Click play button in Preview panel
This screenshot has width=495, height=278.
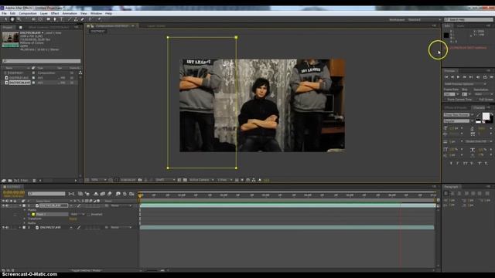pyautogui.click(x=459, y=77)
